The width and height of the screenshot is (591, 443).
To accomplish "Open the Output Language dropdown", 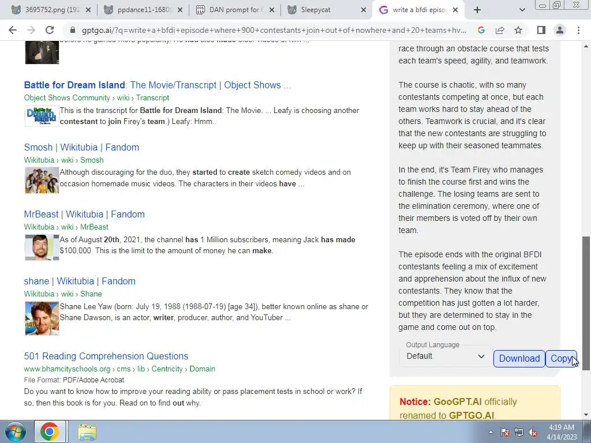I will (446, 356).
